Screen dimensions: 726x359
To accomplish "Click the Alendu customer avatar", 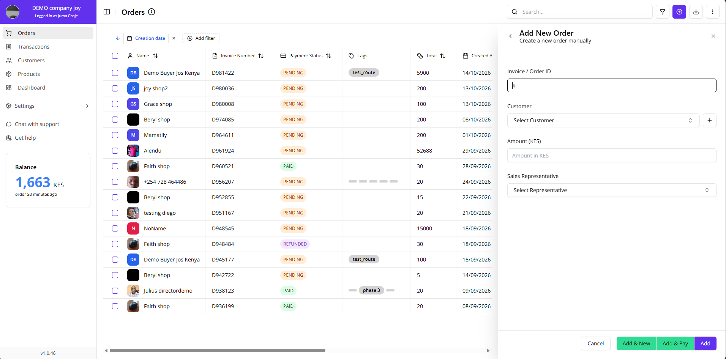I will click(x=133, y=151).
